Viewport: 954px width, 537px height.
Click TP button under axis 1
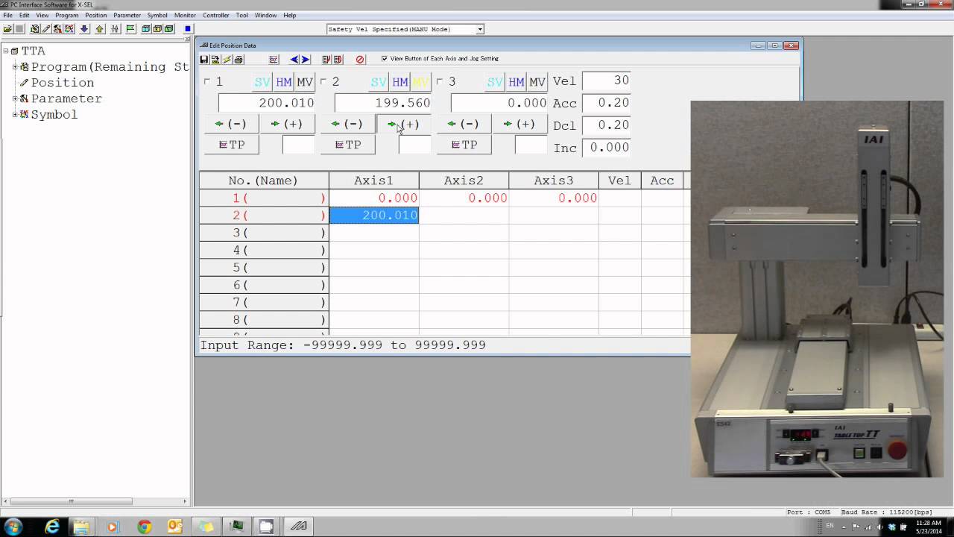[231, 145]
